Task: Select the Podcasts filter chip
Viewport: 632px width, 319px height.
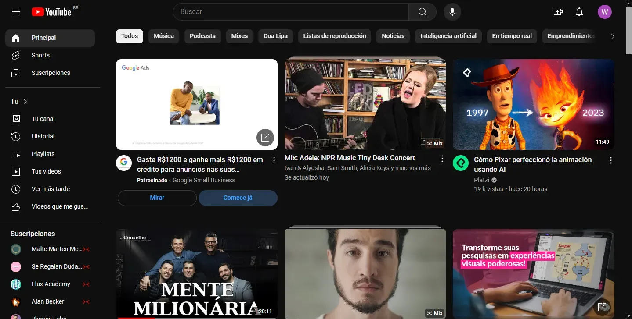Action: click(202, 36)
